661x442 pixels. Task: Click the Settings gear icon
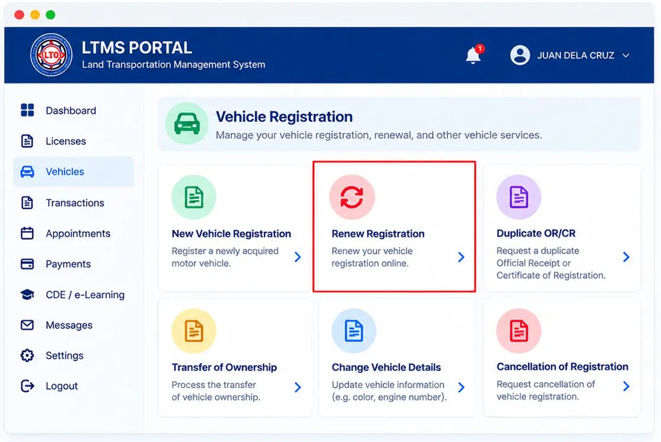tap(27, 355)
